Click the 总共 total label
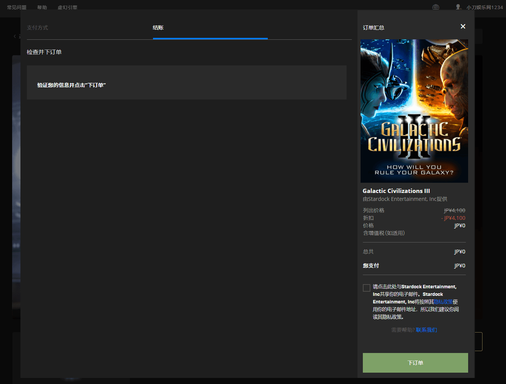 368,252
